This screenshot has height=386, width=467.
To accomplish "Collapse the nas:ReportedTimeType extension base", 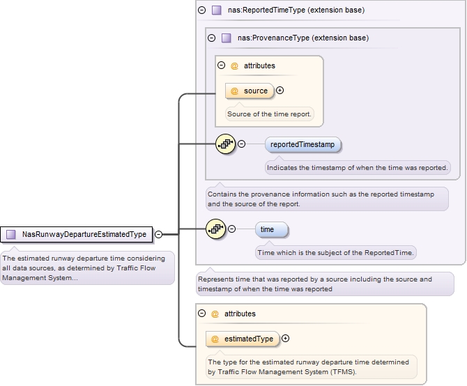I will tap(202, 10).
